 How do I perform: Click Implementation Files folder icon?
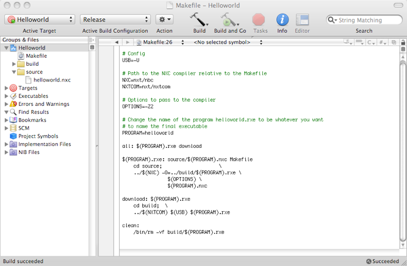13,144
